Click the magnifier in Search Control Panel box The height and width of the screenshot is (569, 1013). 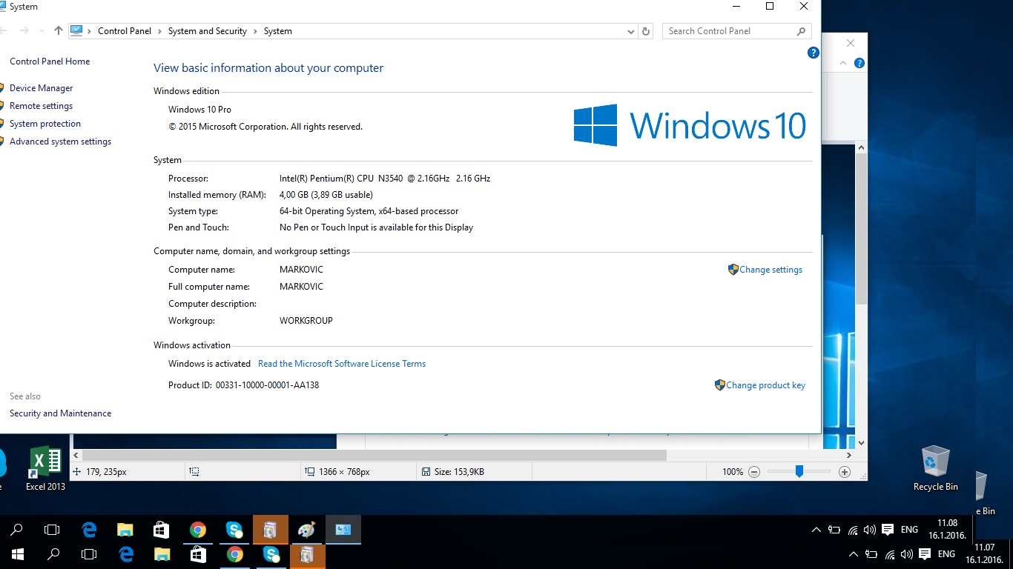coord(801,31)
